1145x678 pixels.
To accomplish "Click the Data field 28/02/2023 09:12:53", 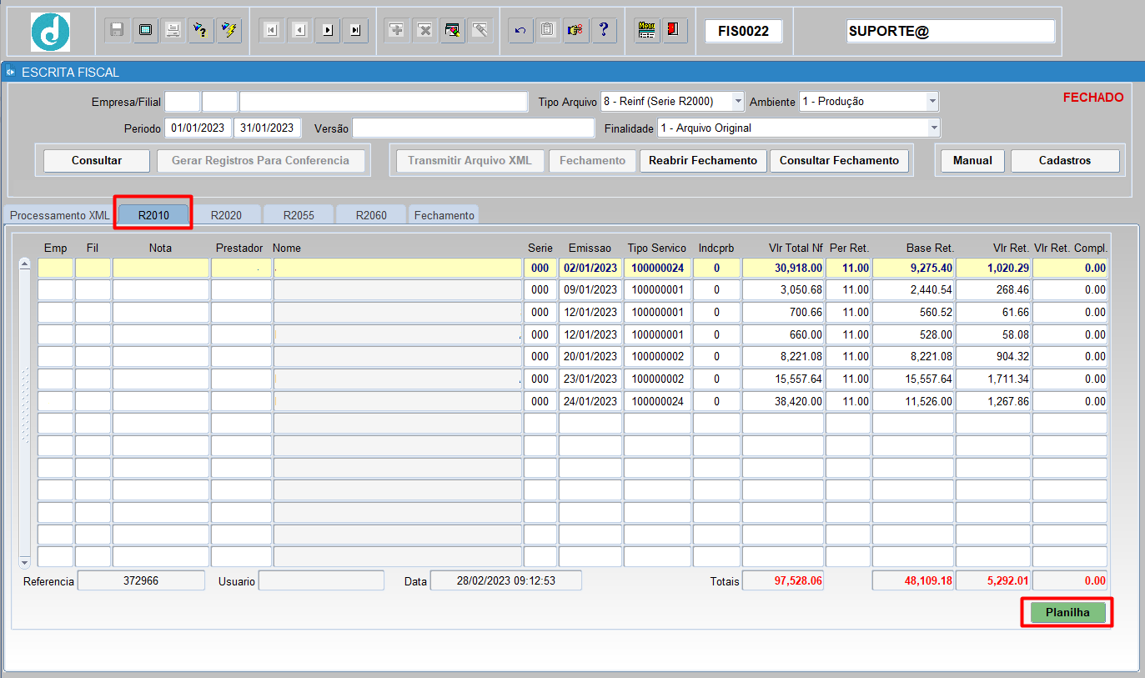I will tap(505, 580).
